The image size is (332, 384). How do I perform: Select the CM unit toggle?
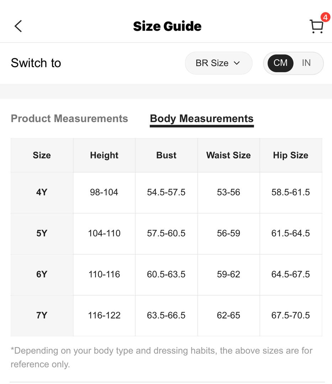(x=280, y=63)
